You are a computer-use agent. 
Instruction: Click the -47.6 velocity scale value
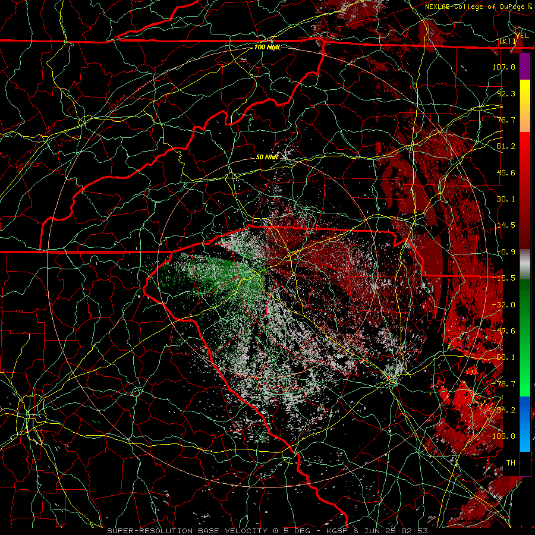(x=503, y=331)
